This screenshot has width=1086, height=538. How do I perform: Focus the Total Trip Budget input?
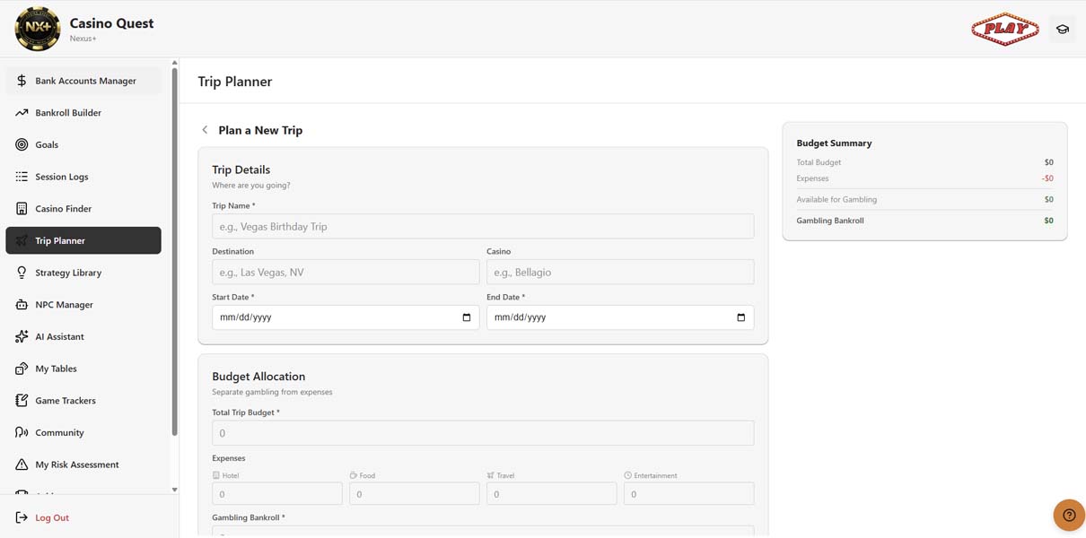click(483, 433)
